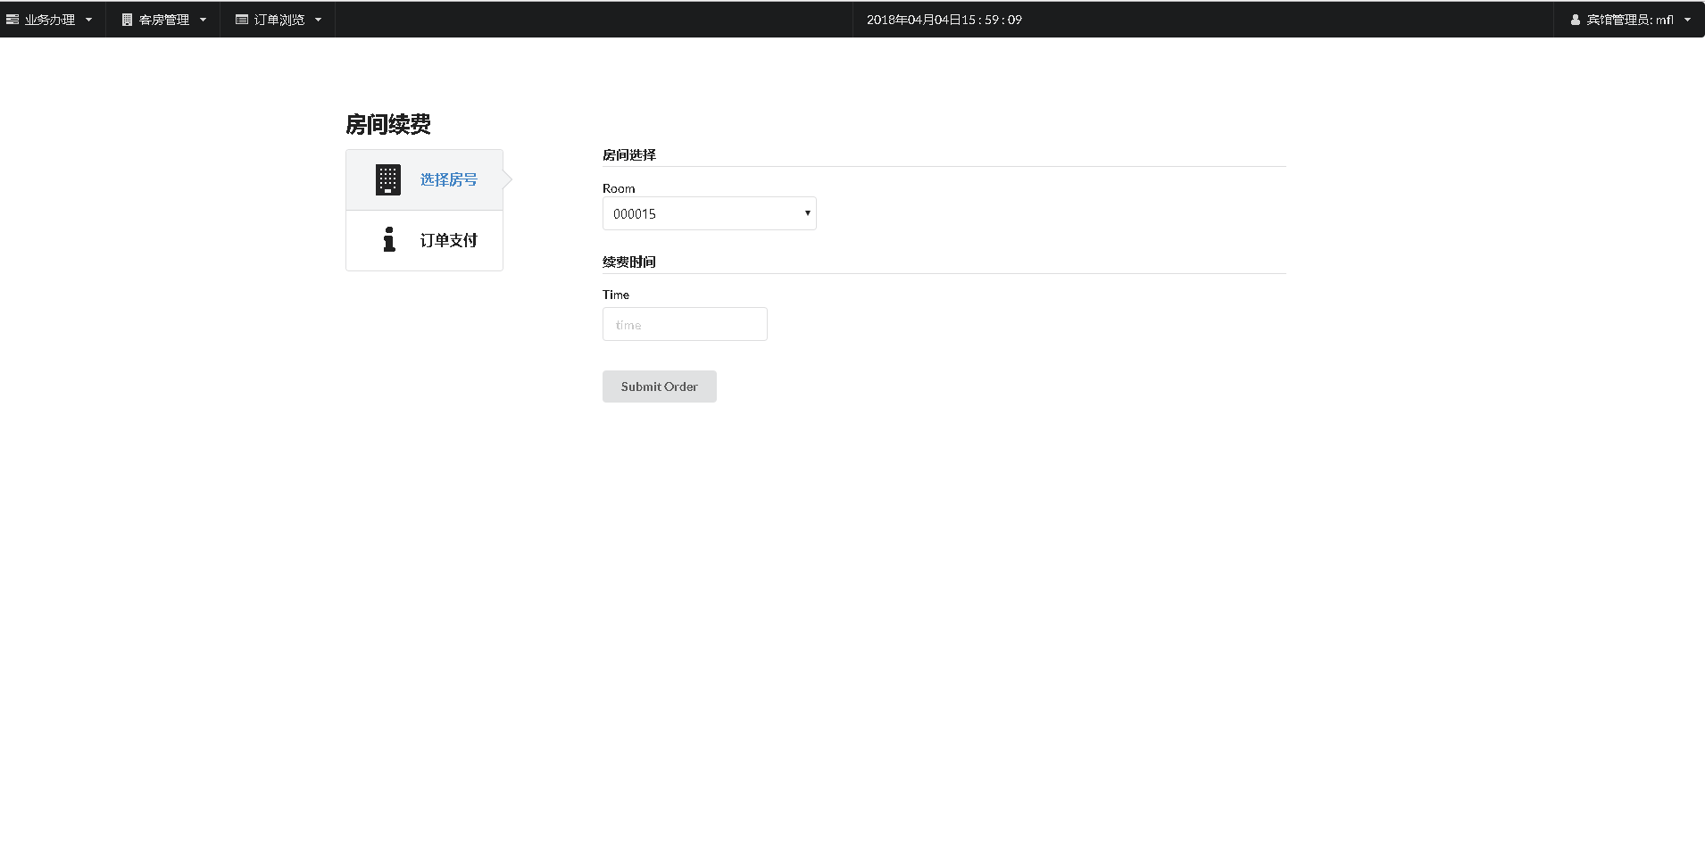Open the 宾馆管理员 user menu
Viewport: 1705px width, 856px height.
coord(1629,20)
